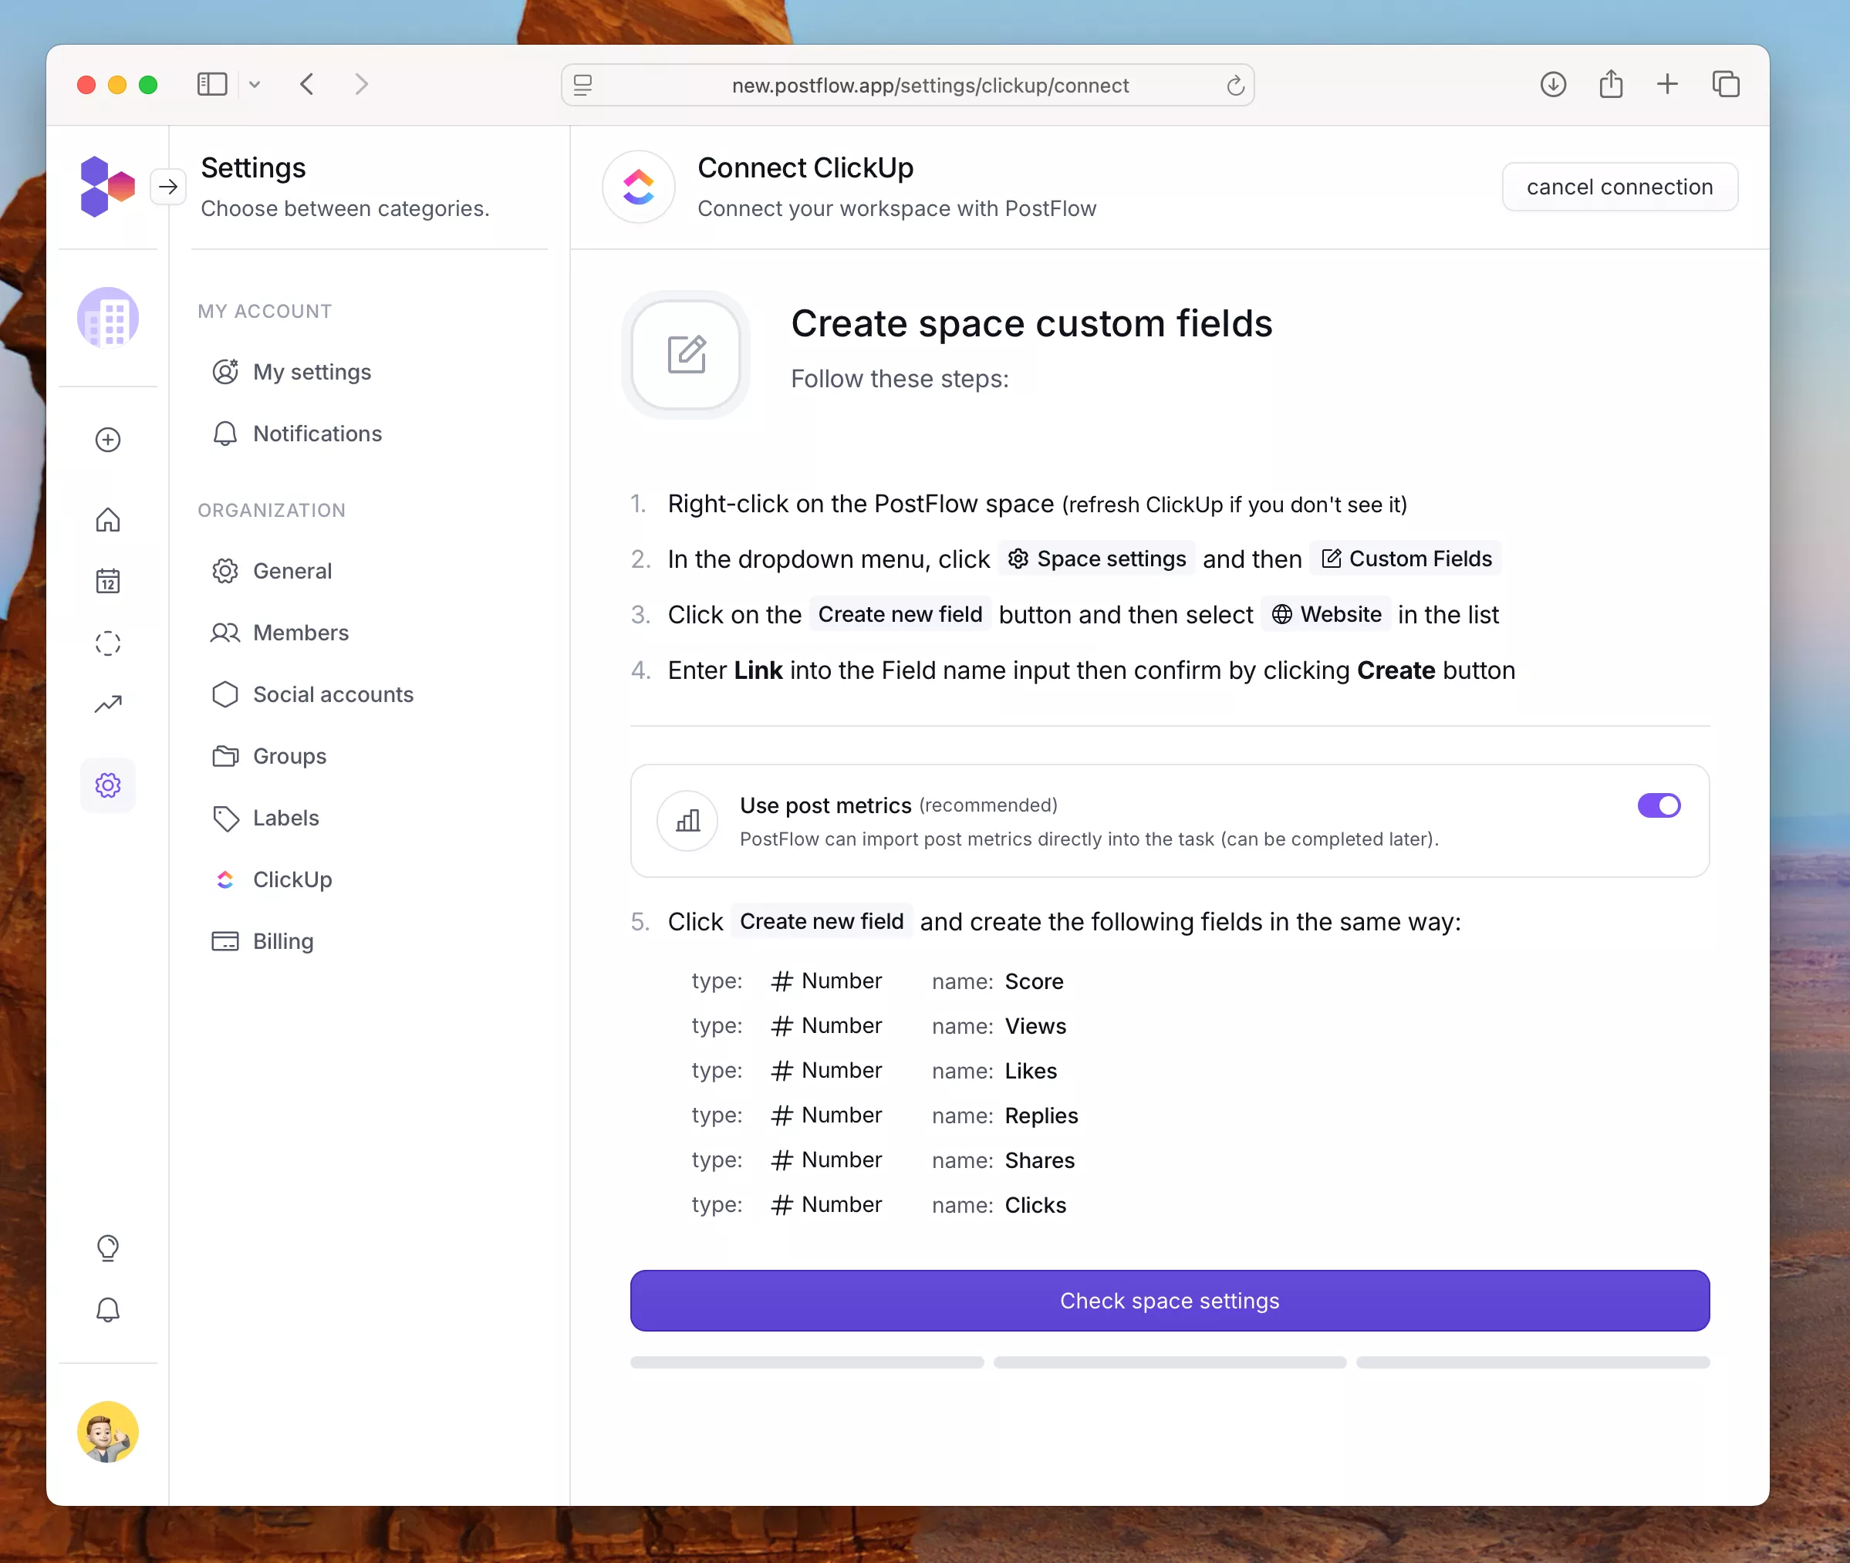Reload the page
The image size is (1850, 1563).
pyautogui.click(x=1235, y=85)
